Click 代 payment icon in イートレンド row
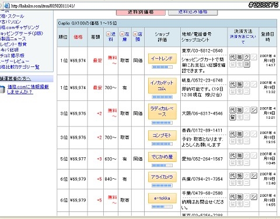The image size is (280, 219). (233, 57)
